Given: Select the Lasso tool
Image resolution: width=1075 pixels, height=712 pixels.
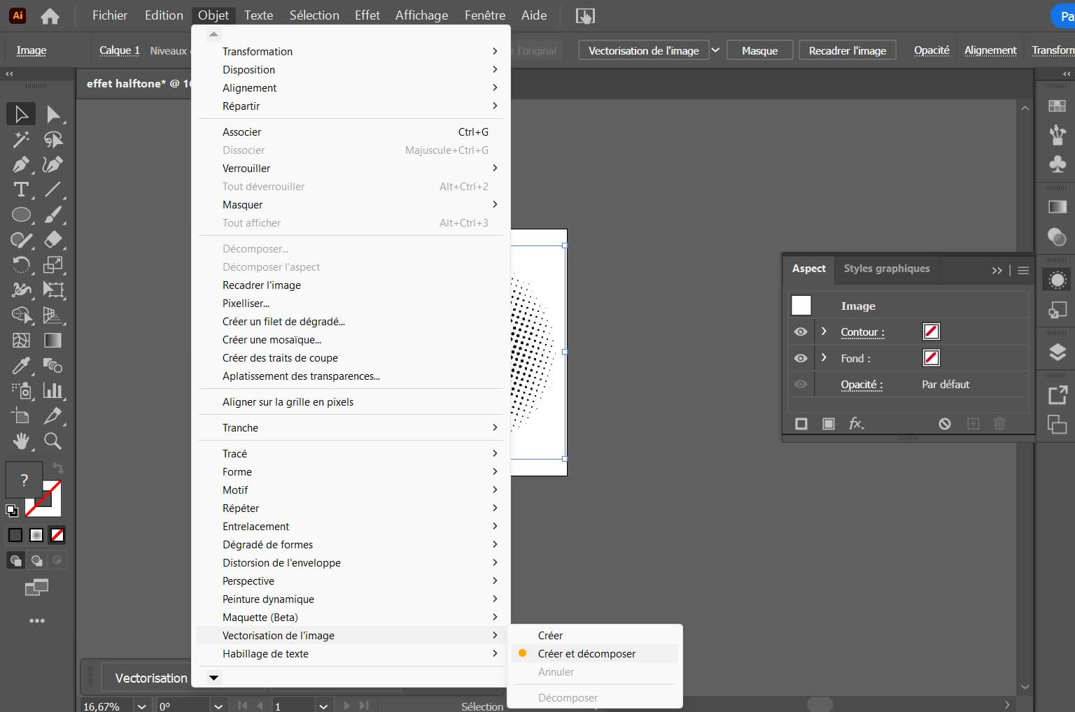Looking at the screenshot, I should pos(53,139).
